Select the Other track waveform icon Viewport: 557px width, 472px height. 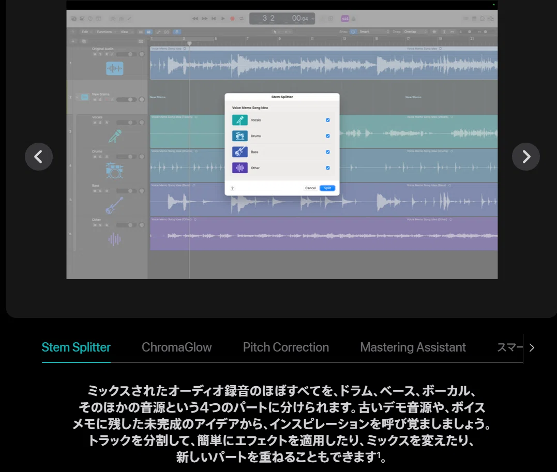114,239
